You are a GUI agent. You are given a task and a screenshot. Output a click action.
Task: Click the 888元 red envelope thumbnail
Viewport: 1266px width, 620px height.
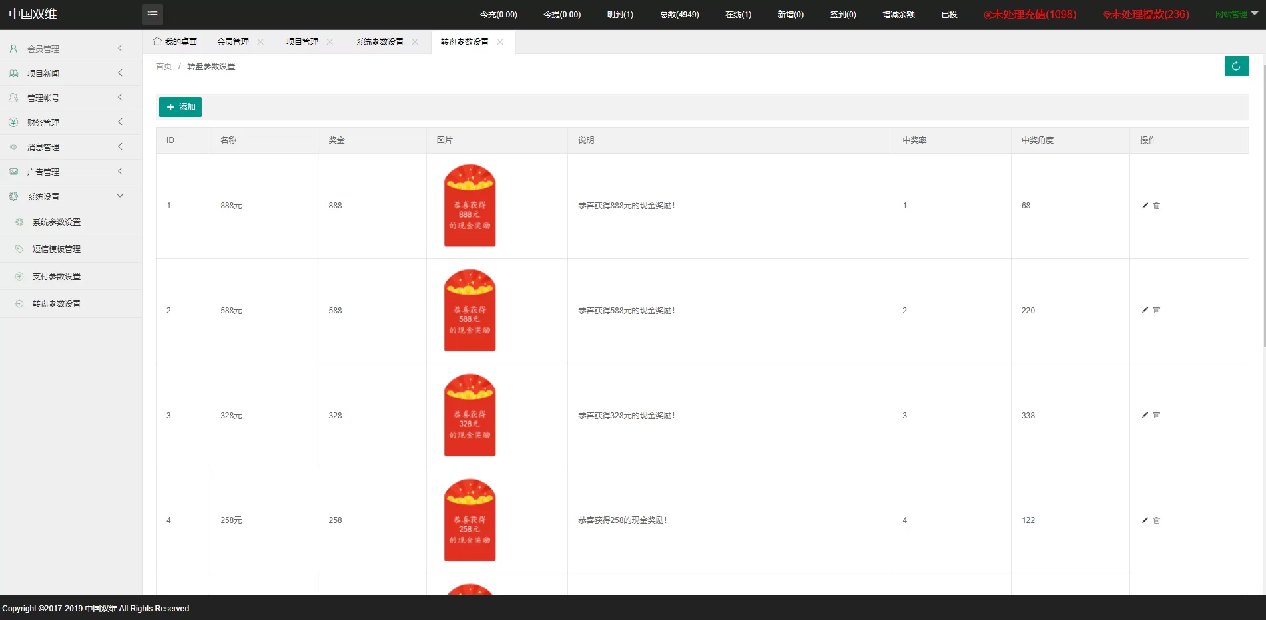tap(470, 206)
